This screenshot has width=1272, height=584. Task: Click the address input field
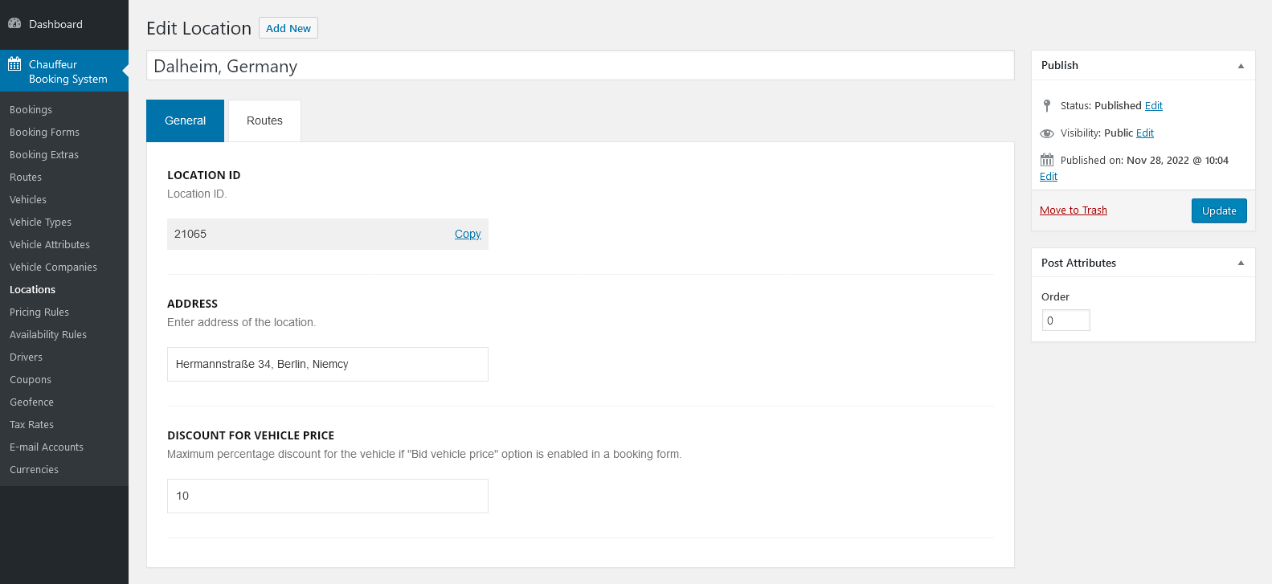(x=327, y=364)
